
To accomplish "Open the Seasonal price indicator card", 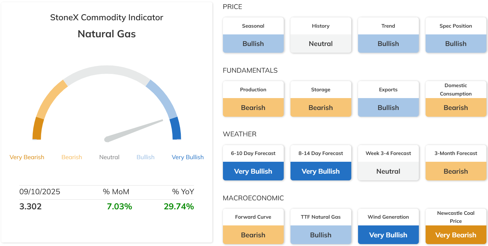I will coord(253,35).
